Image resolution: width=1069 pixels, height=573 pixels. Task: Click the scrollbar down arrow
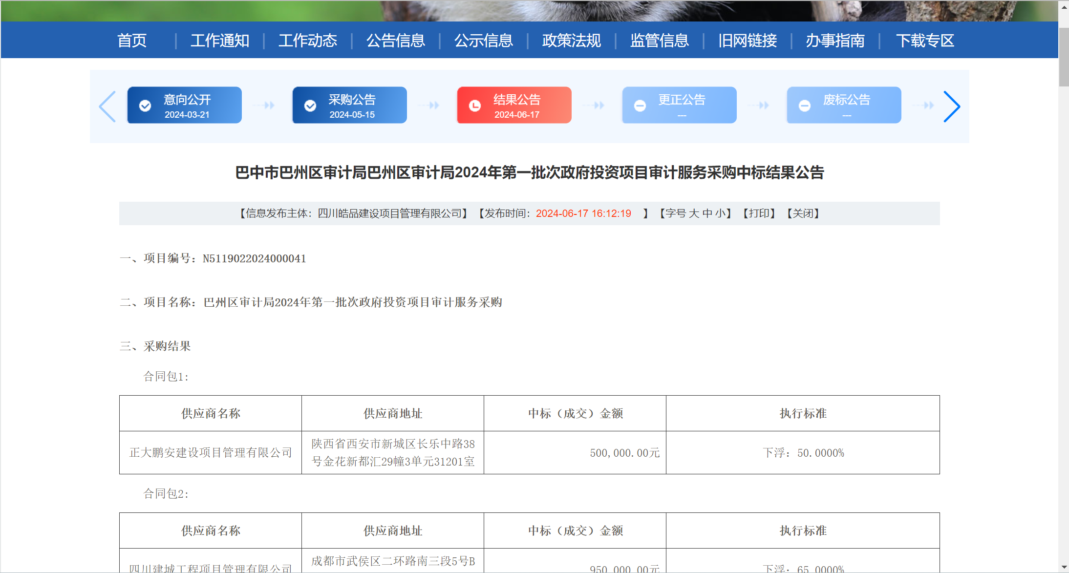1064,567
